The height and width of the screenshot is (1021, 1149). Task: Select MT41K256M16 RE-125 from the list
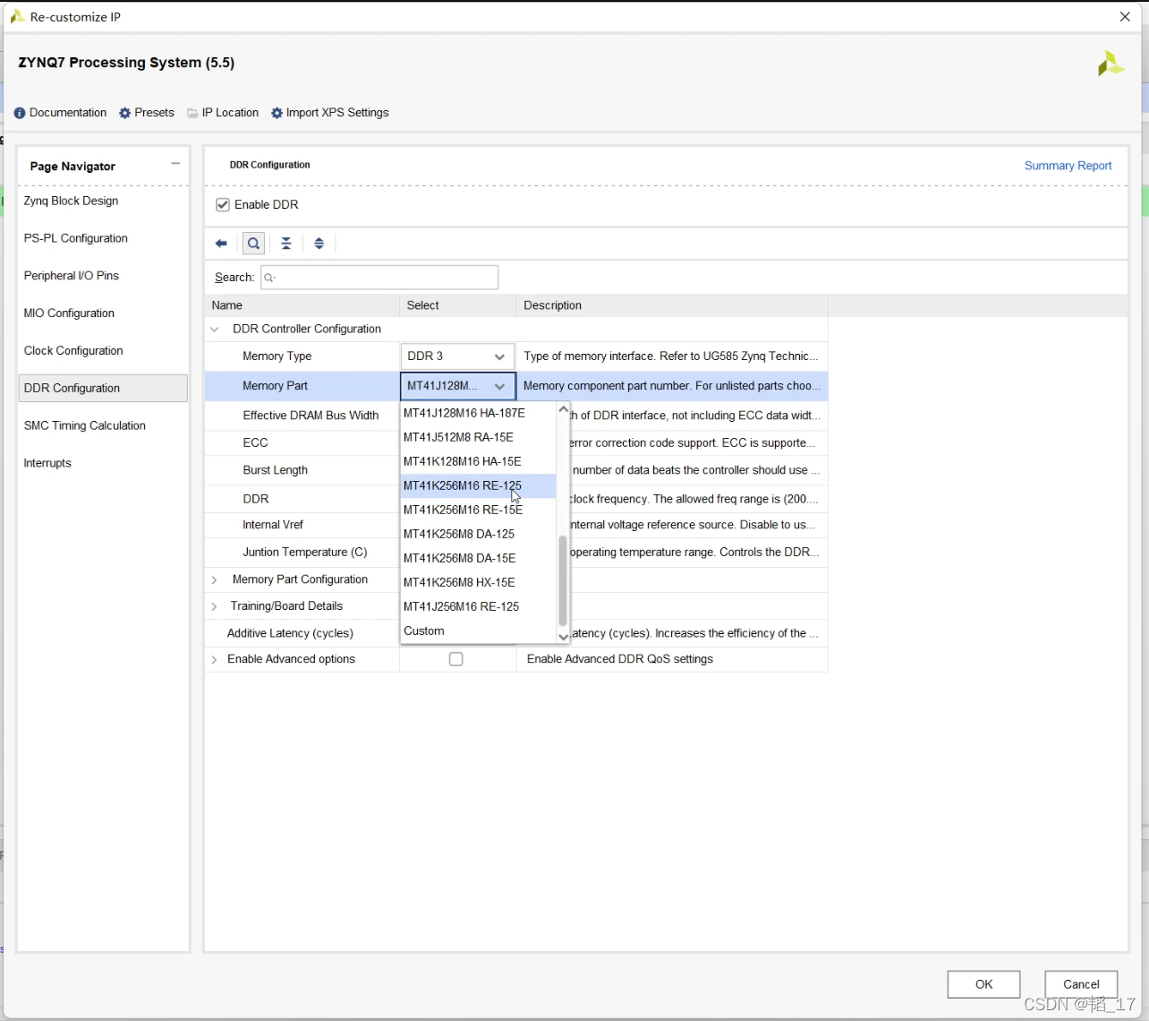479,485
